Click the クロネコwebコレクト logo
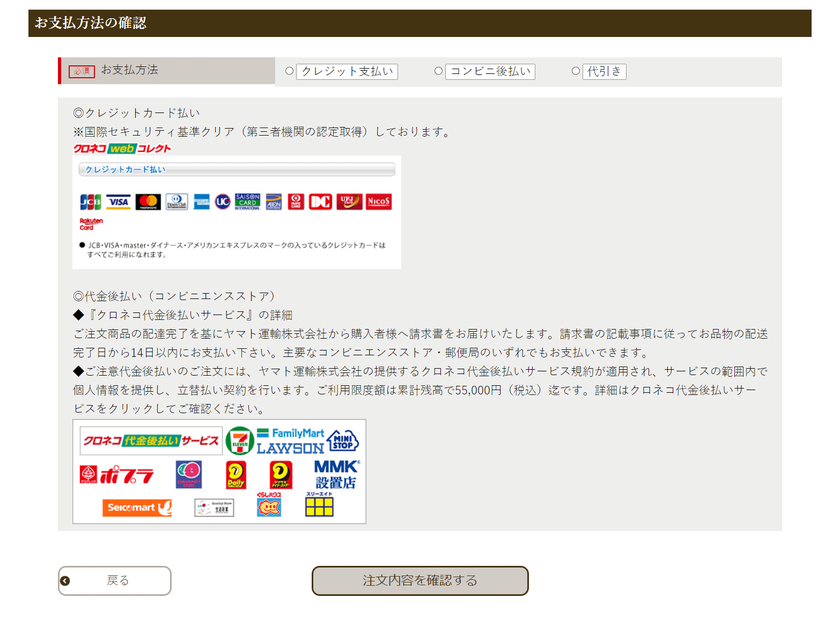Viewport: 832px width, 620px height. click(122, 148)
